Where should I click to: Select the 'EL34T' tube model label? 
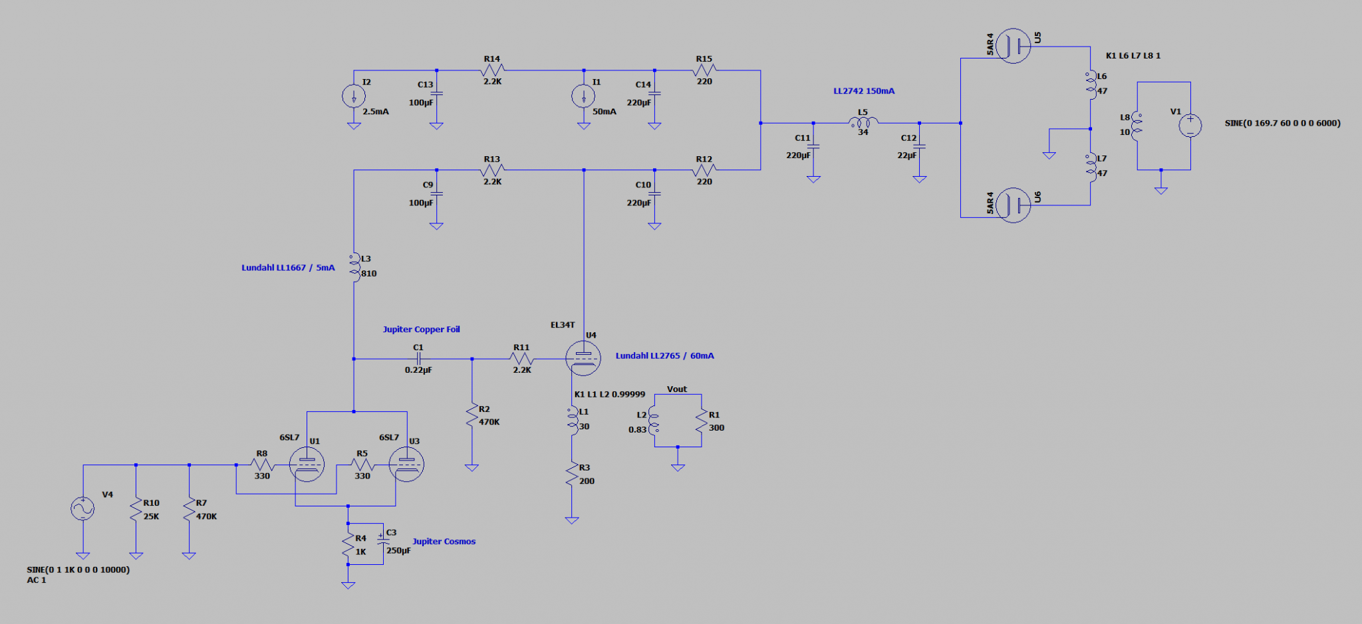pos(563,325)
